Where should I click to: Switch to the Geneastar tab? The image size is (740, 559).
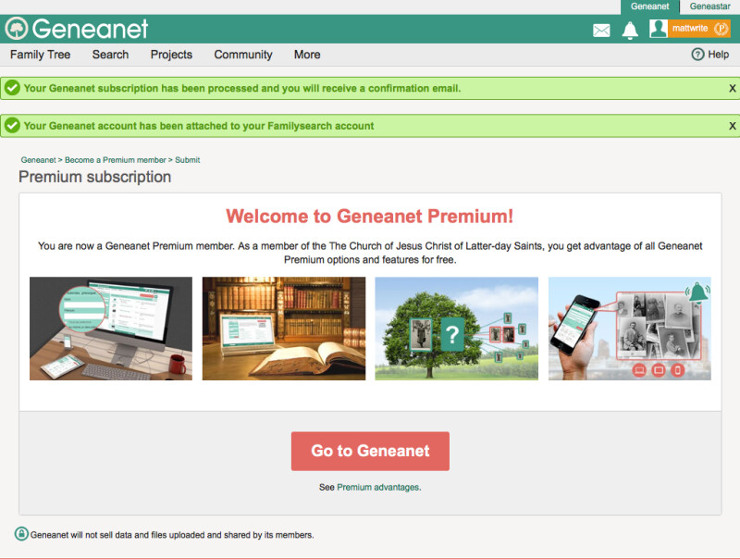[x=709, y=6]
